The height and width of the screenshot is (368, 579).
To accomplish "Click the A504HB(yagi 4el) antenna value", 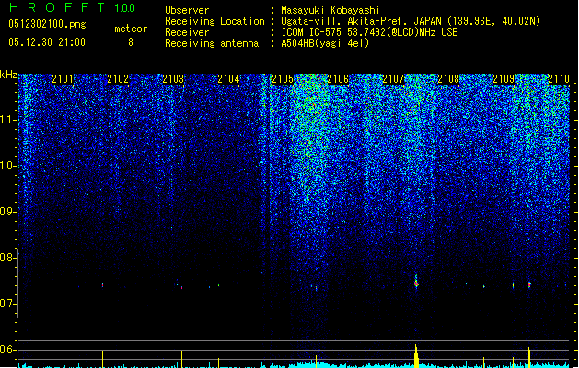I will [x=325, y=43].
